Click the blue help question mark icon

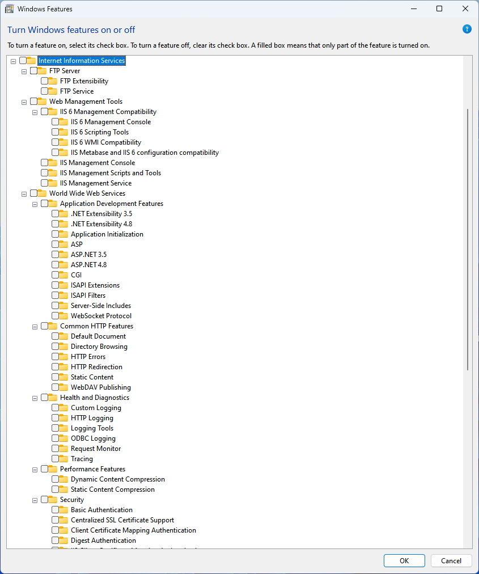click(467, 29)
